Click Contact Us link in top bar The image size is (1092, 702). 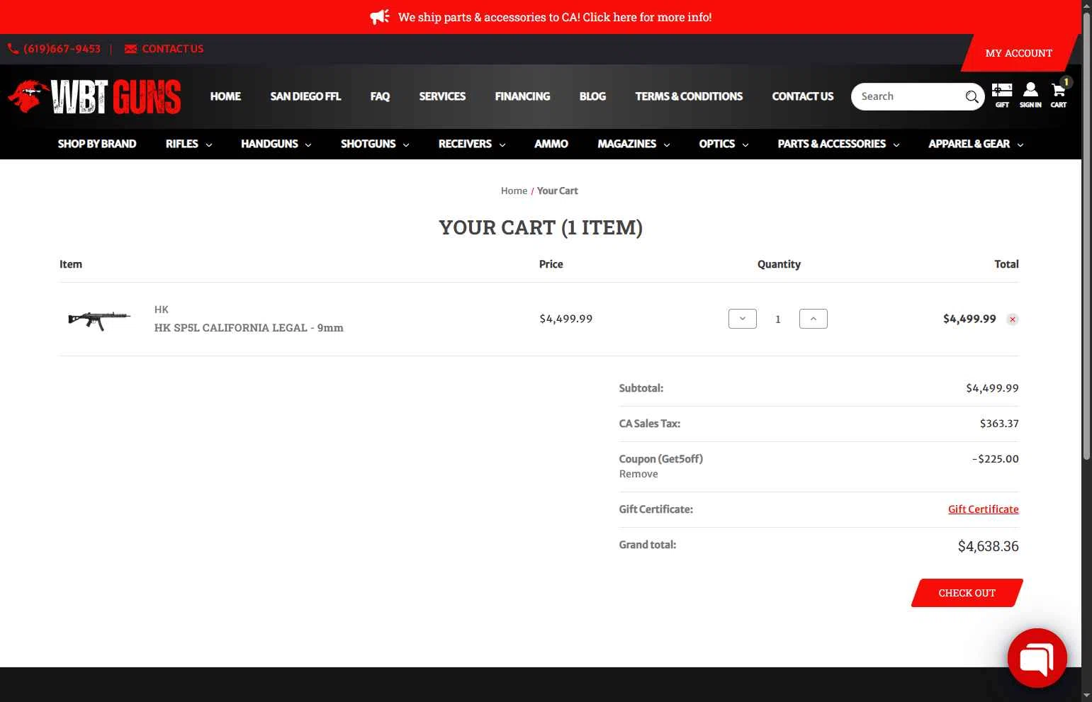(173, 49)
